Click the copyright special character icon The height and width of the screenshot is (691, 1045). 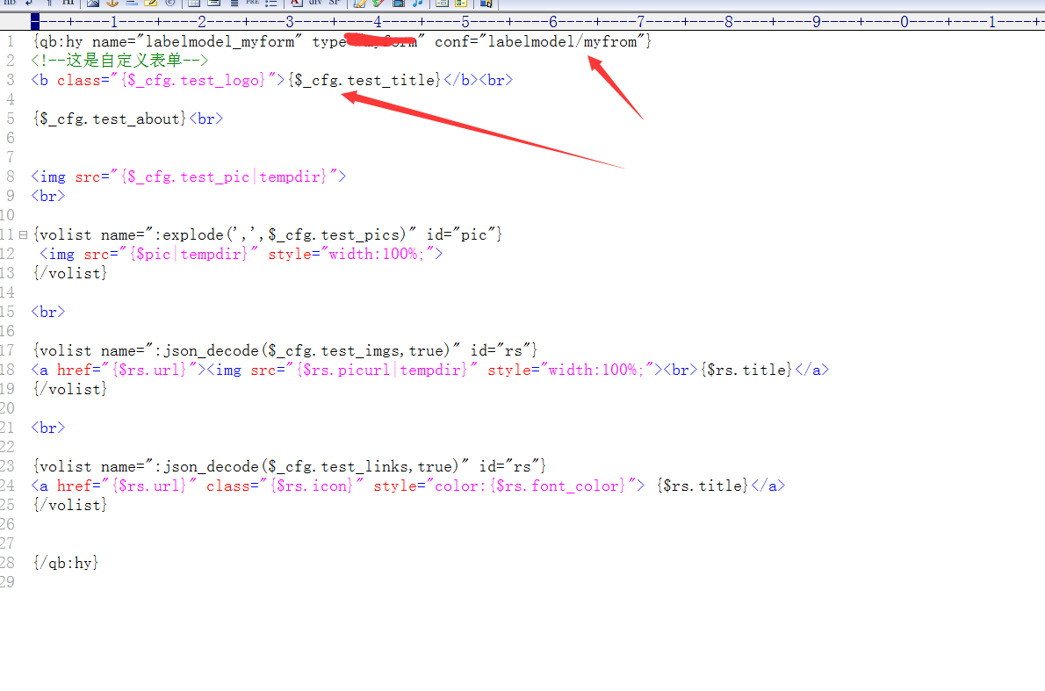pos(169,3)
